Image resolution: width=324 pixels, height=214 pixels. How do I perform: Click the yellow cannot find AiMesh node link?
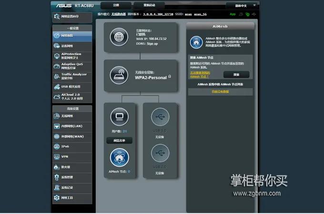point(200,75)
